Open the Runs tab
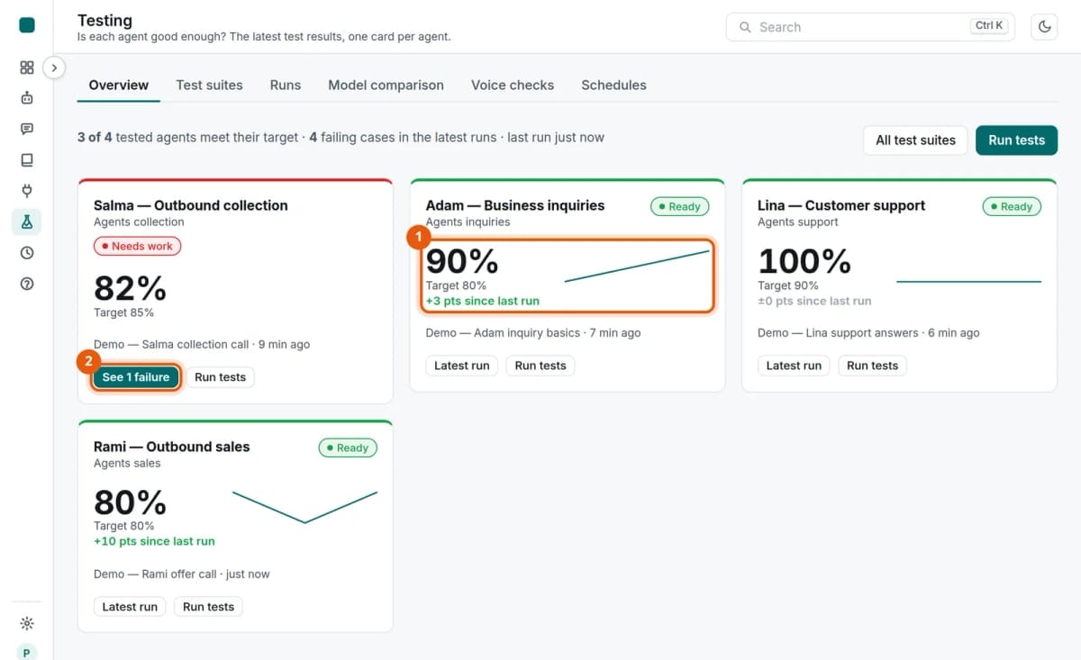Image resolution: width=1081 pixels, height=660 pixels. [x=286, y=86]
